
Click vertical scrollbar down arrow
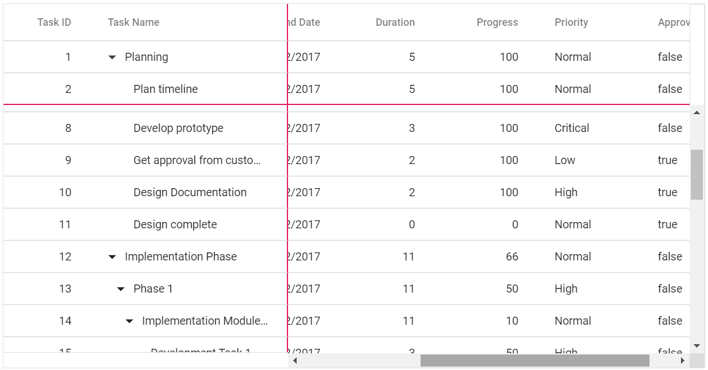click(x=697, y=346)
